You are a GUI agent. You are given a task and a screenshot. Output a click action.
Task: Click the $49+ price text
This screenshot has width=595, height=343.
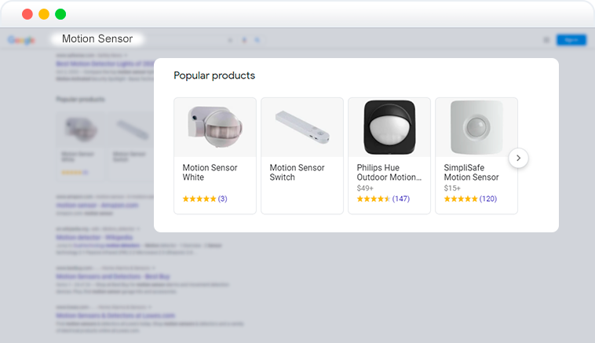tap(365, 188)
